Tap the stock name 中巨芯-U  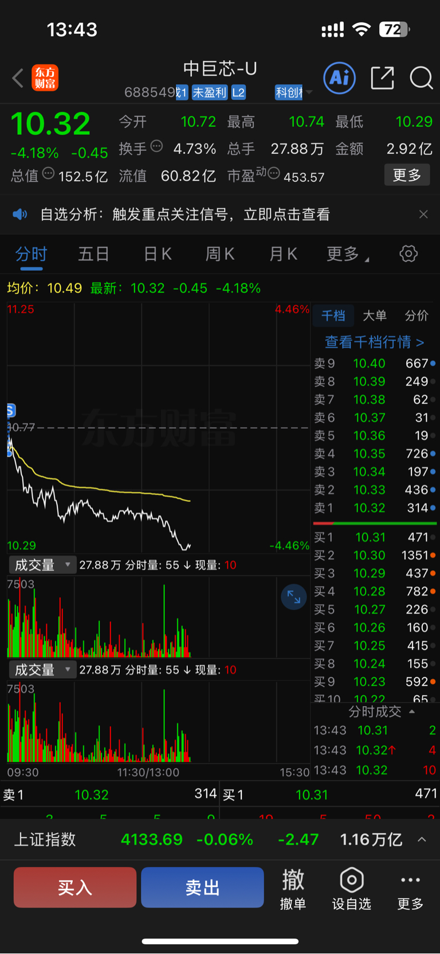coord(220,68)
